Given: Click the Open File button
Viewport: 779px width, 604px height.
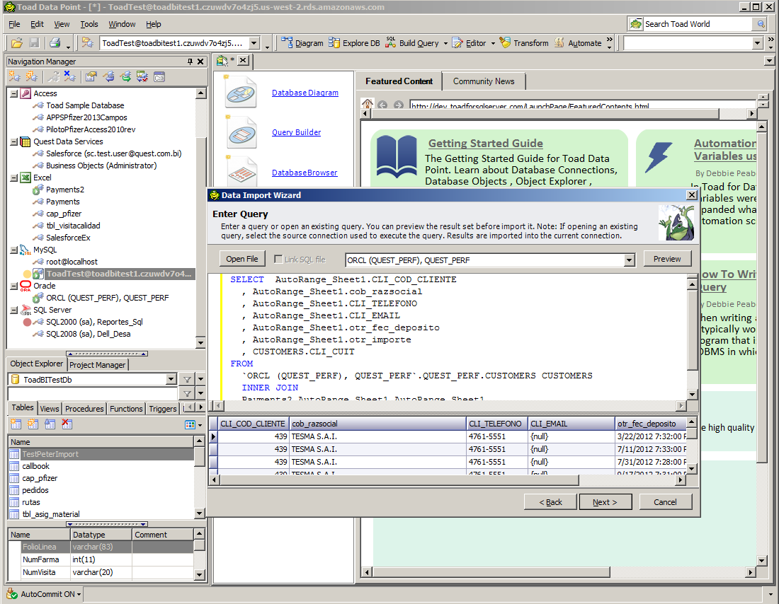Looking at the screenshot, I should point(242,259).
